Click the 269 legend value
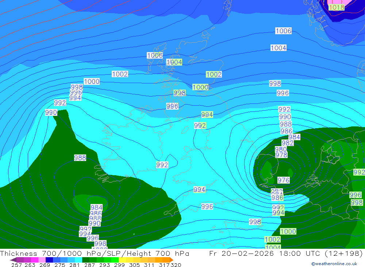Viewport: 365px width, 267px height. tap(45, 265)
